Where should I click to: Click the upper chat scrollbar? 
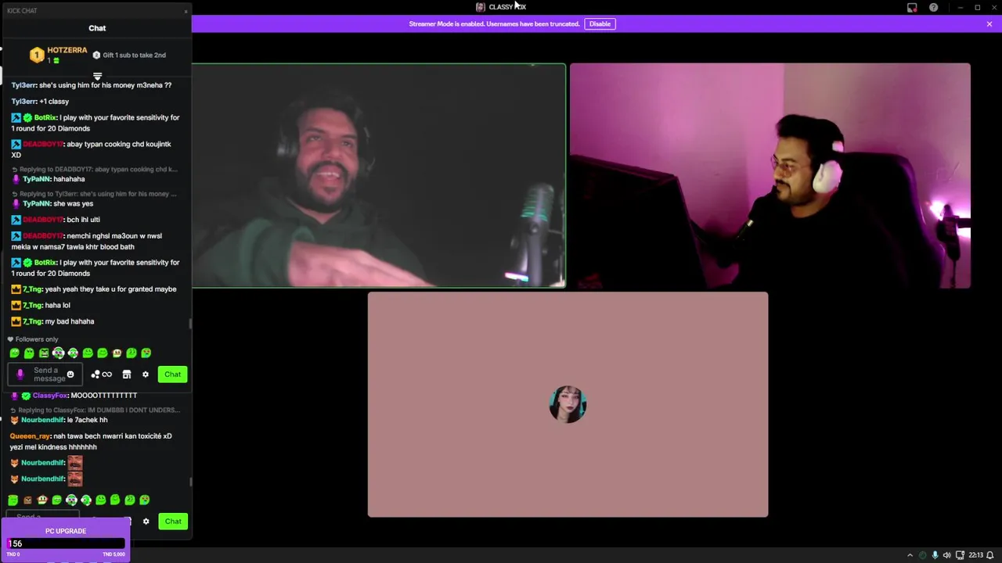click(190, 324)
